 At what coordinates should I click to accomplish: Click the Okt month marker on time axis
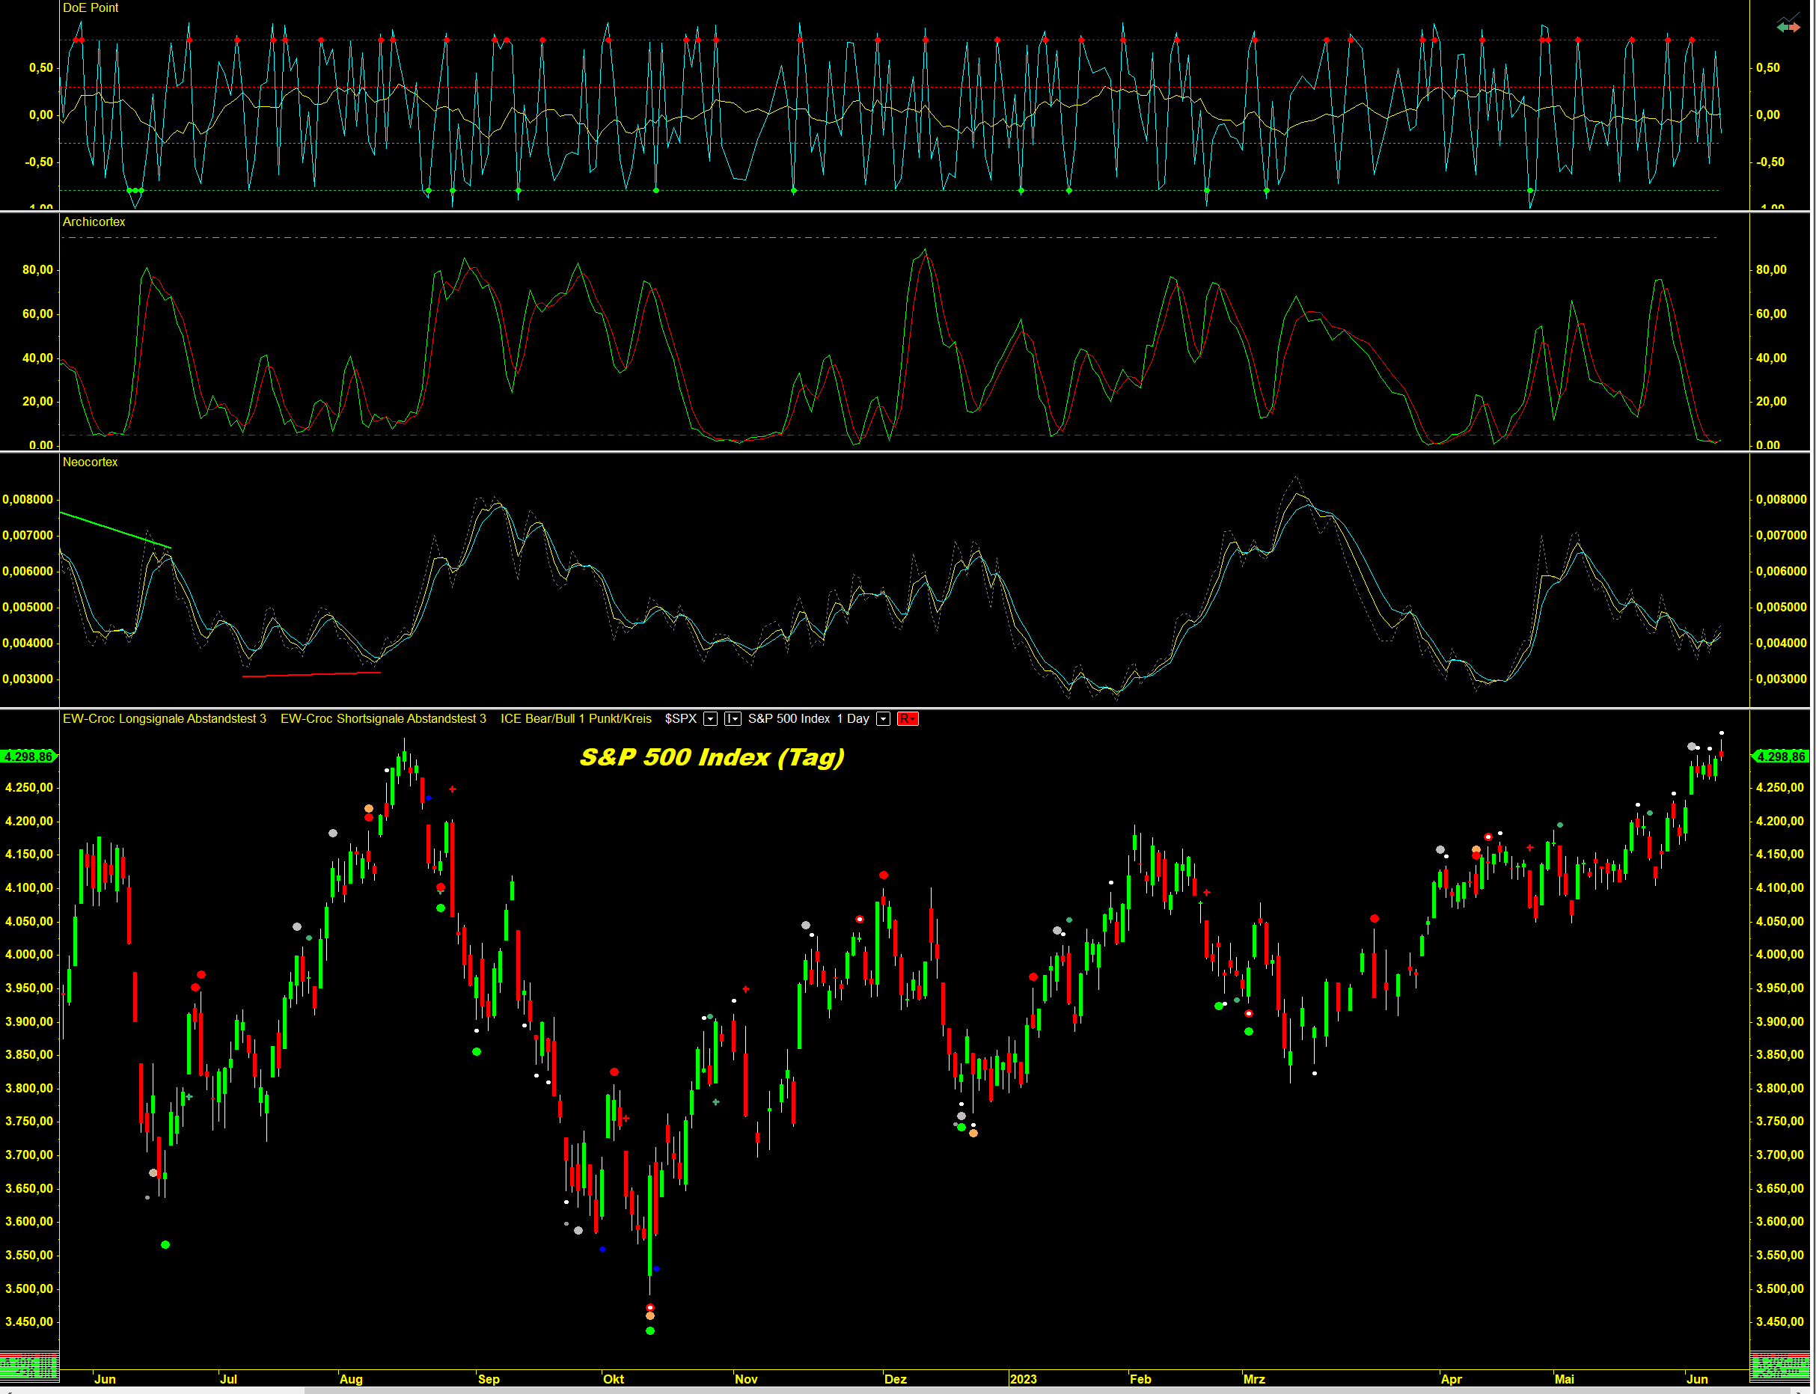click(613, 1378)
